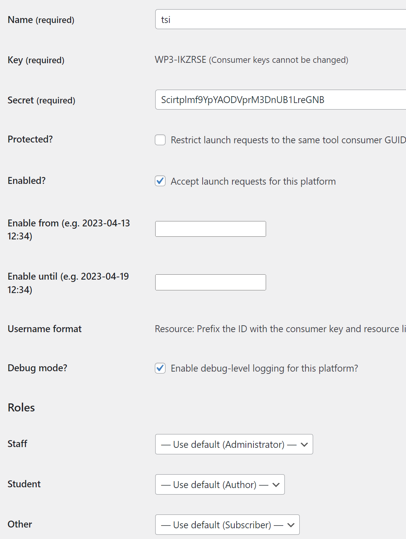Expand the Staff dropdown chevron arrow
Screen dimensions: 406x539
(304, 444)
